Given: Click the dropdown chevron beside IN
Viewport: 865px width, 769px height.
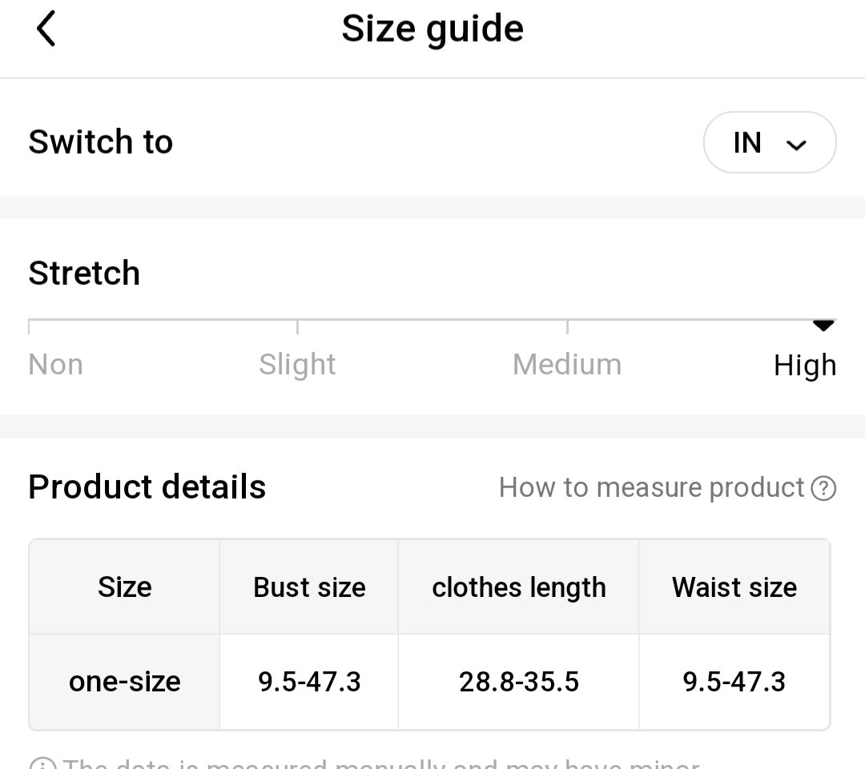Looking at the screenshot, I should pyautogui.click(x=796, y=145).
